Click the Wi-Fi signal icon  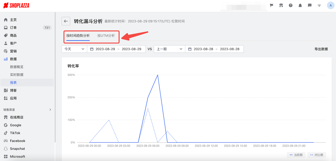pos(319,5)
